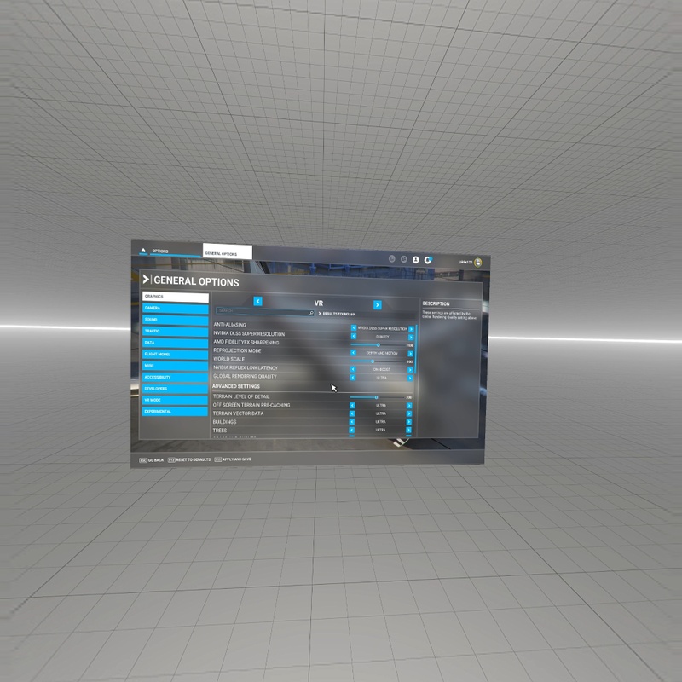The image size is (682, 682).
Task: Click left arrow for Terrain Vector Data
Action: point(352,413)
